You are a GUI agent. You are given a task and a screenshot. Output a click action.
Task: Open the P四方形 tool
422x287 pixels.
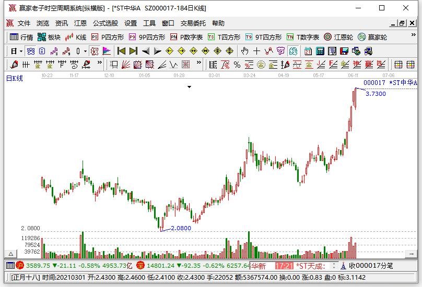[108, 37]
